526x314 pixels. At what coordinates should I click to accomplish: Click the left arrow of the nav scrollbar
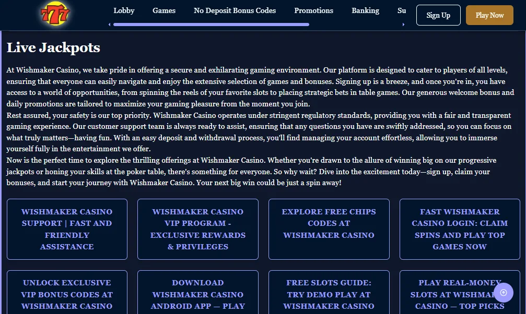pyautogui.click(x=109, y=25)
